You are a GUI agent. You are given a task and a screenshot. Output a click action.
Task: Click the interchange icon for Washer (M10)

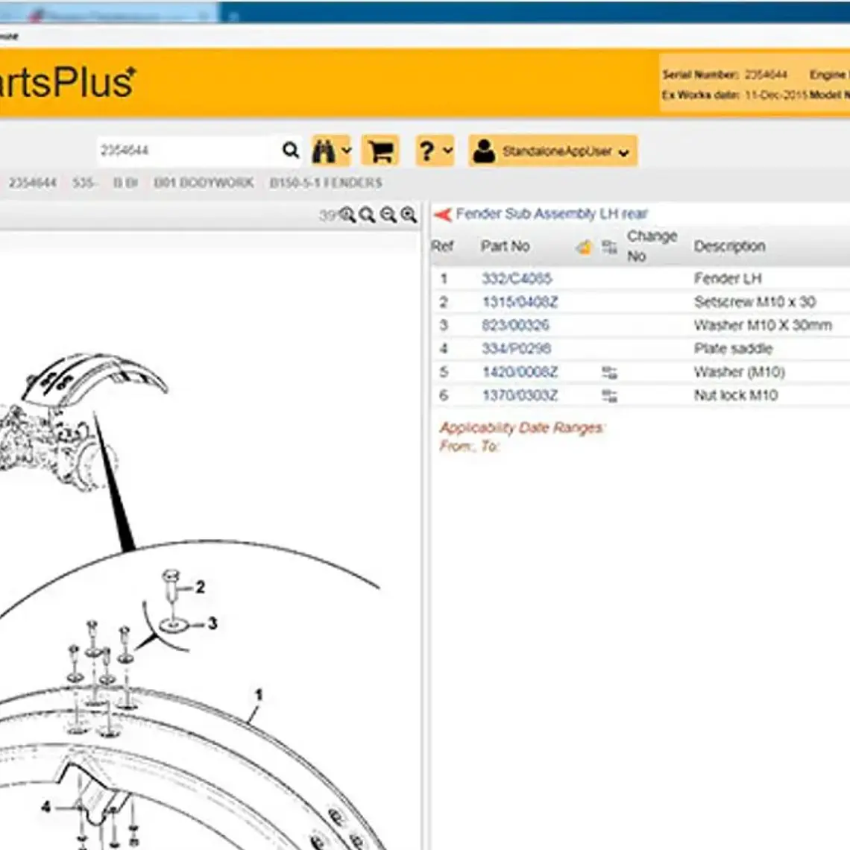[609, 372]
